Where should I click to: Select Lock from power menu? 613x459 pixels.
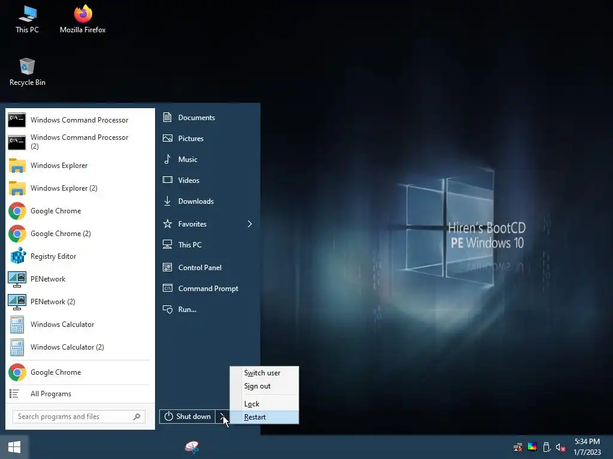264,403
